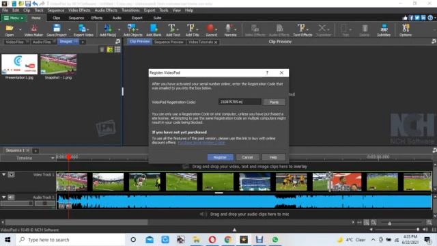Expand the Save Project dropdown arrow

70,29
